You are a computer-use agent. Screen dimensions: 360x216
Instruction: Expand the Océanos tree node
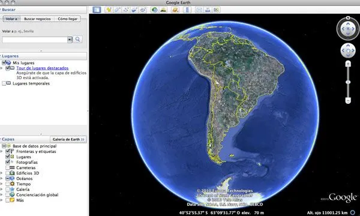(2, 179)
